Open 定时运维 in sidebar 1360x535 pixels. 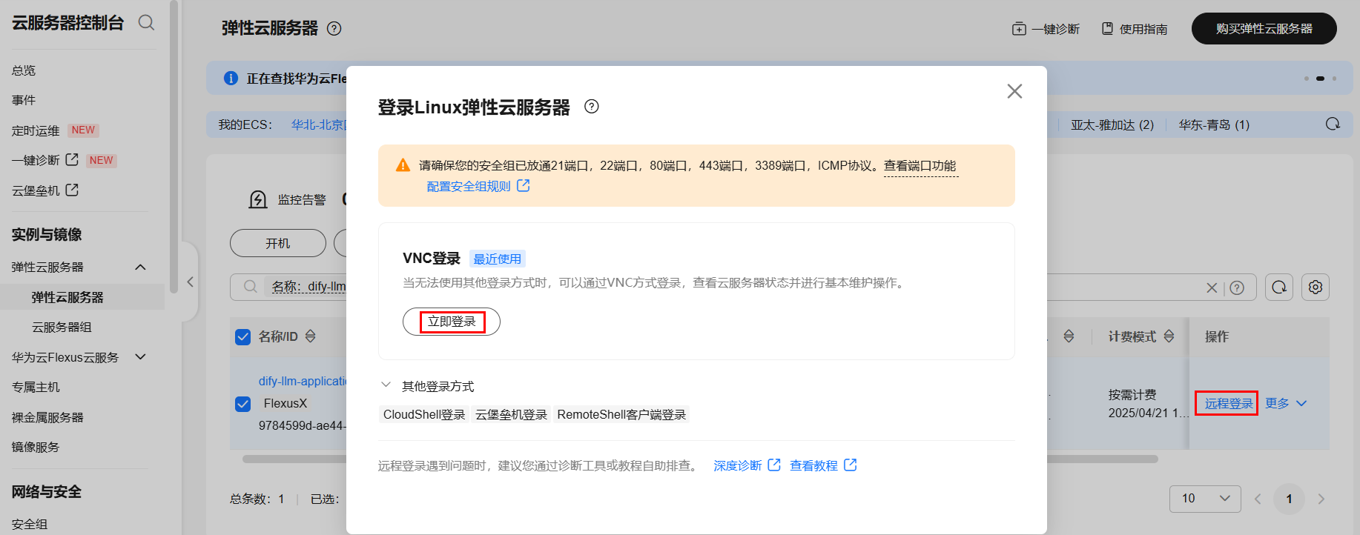(36, 130)
